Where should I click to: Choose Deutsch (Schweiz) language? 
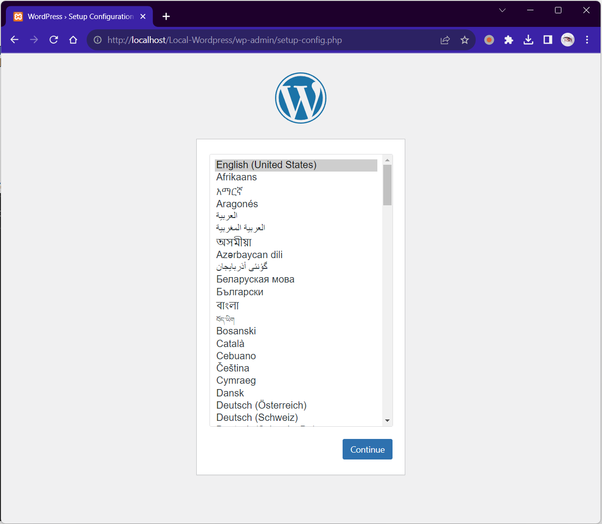296,418
